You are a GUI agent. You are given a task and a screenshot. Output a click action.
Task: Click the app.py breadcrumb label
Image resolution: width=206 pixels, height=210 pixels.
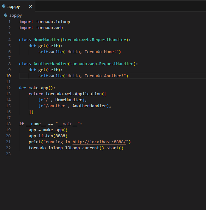[x=15, y=15]
